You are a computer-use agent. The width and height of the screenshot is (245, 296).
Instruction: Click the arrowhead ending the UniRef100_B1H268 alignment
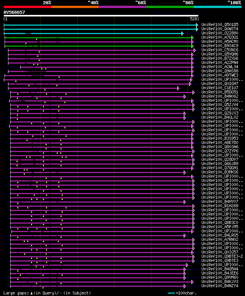click(x=194, y=206)
